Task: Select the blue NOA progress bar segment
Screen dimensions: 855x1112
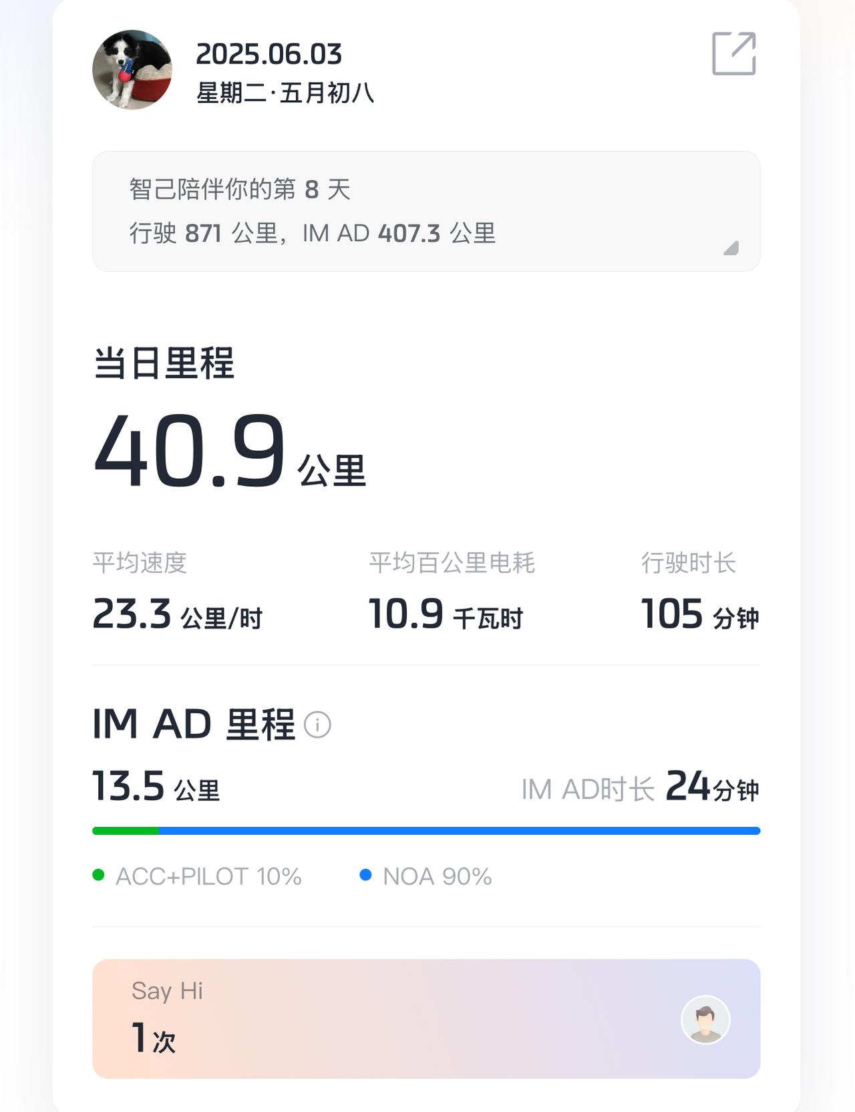Action: 460,831
